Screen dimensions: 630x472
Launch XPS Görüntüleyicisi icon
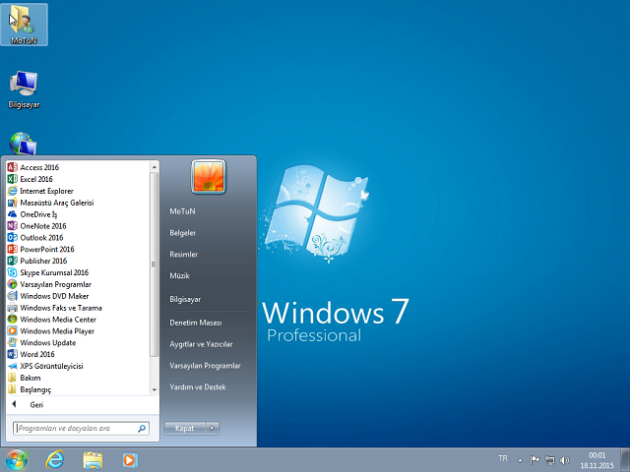(x=13, y=366)
